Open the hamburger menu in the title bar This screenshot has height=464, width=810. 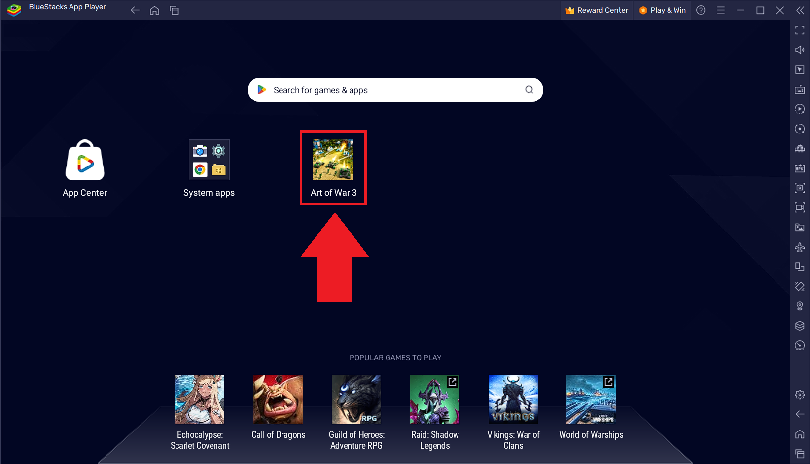point(721,10)
